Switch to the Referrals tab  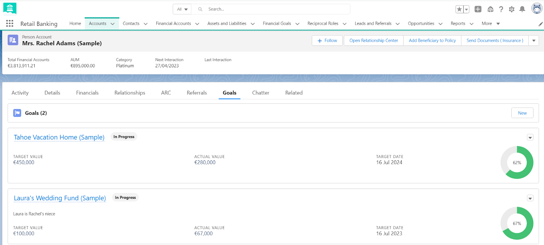(197, 93)
